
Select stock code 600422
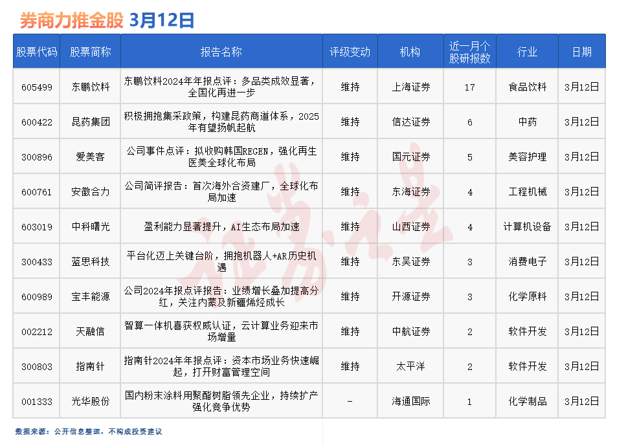pyautogui.click(x=37, y=122)
